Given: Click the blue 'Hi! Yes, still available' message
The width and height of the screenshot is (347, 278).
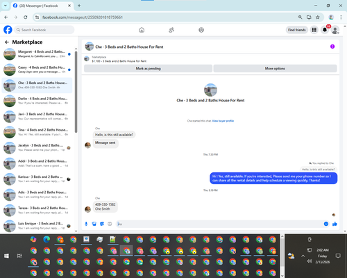Looking at the screenshot, I should point(273,179).
